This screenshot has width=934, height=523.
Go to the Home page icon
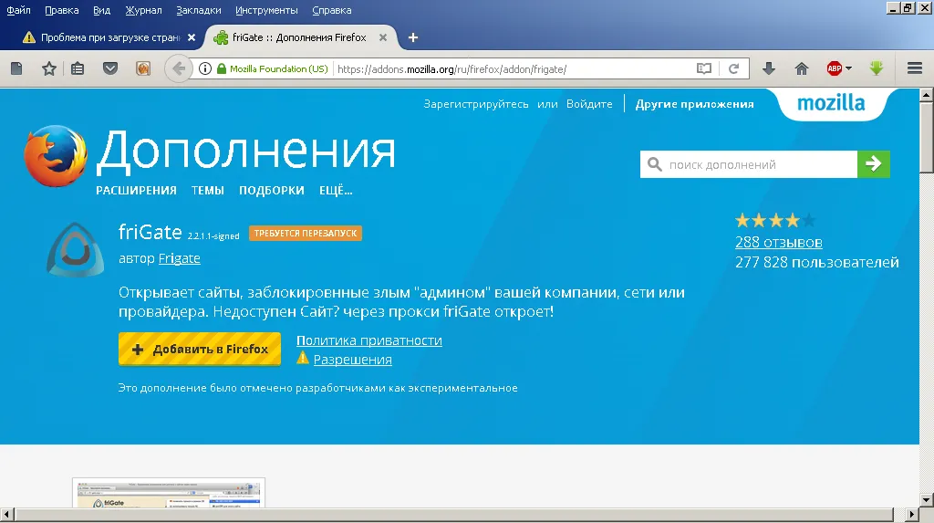coord(802,68)
